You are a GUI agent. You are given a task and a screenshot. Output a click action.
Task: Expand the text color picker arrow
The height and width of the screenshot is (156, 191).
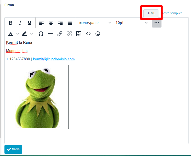tap(18, 34)
